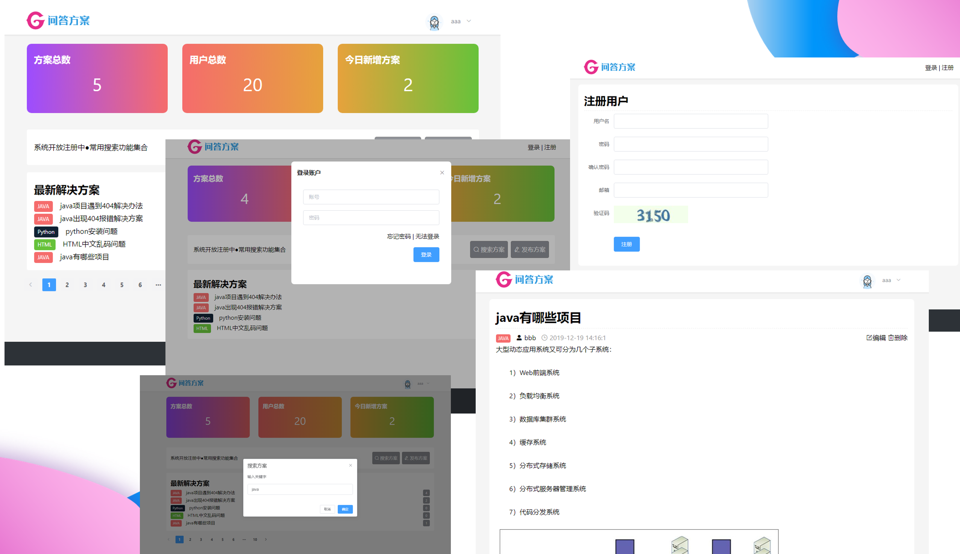Viewport: 960px width, 554px height.
Task: Click the 搜索方案 search button with magnifier icon
Action: 489,250
